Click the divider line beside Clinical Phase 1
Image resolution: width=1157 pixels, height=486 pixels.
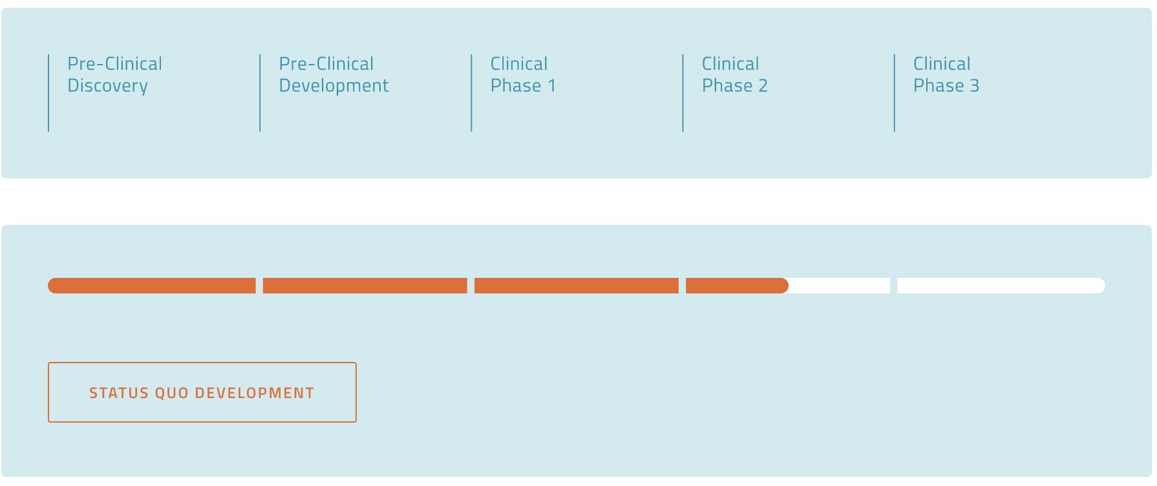point(471,93)
